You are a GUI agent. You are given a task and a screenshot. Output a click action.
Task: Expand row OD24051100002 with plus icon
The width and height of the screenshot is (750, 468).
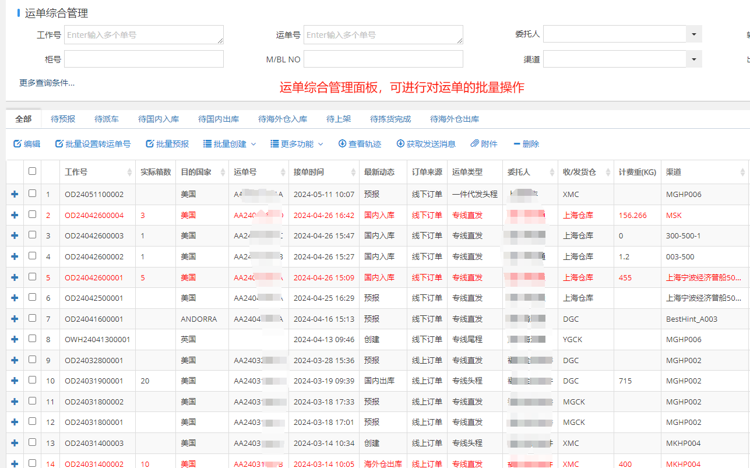(x=15, y=194)
